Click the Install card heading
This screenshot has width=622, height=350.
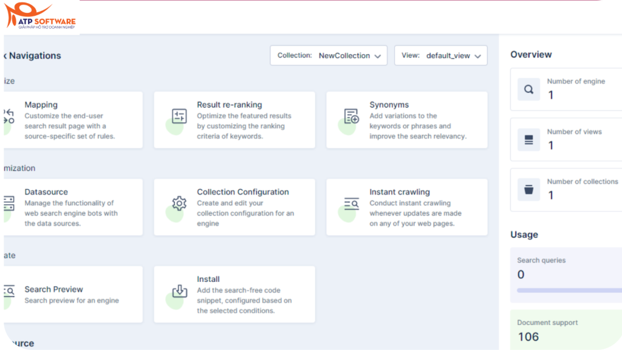click(208, 279)
